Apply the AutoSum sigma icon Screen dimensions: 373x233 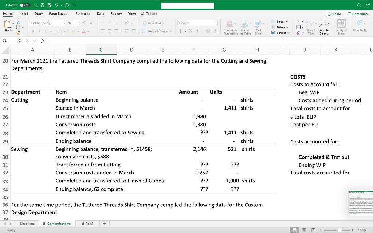pos(298,21)
